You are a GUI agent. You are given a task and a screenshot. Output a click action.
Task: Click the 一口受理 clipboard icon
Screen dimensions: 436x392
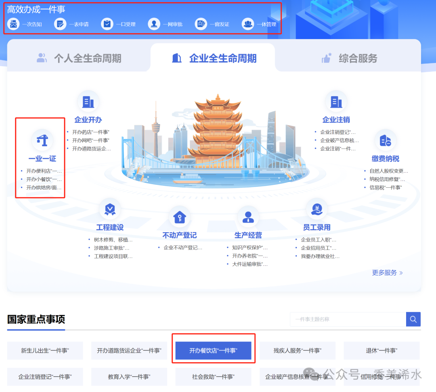(x=107, y=24)
